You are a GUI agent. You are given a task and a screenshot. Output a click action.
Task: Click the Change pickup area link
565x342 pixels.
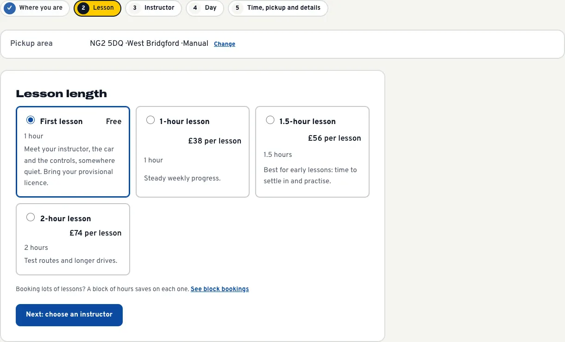[x=225, y=44]
